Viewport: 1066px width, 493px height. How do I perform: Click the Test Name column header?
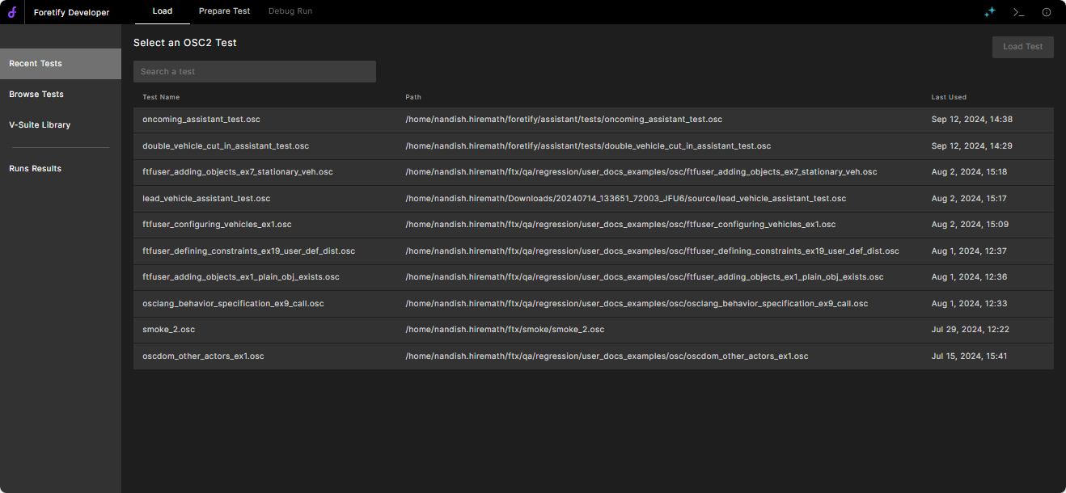point(161,97)
